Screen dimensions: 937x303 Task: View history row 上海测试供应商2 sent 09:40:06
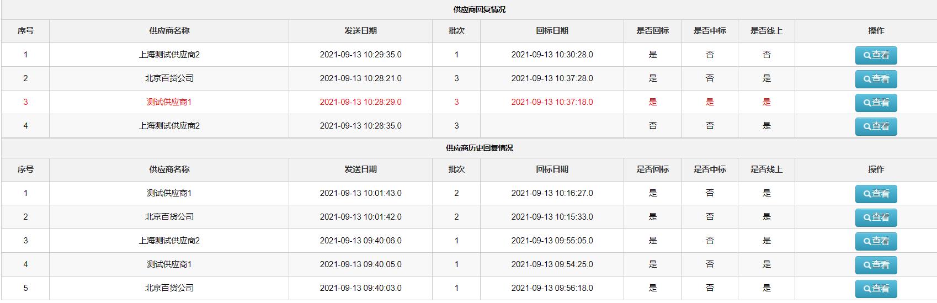pos(876,241)
